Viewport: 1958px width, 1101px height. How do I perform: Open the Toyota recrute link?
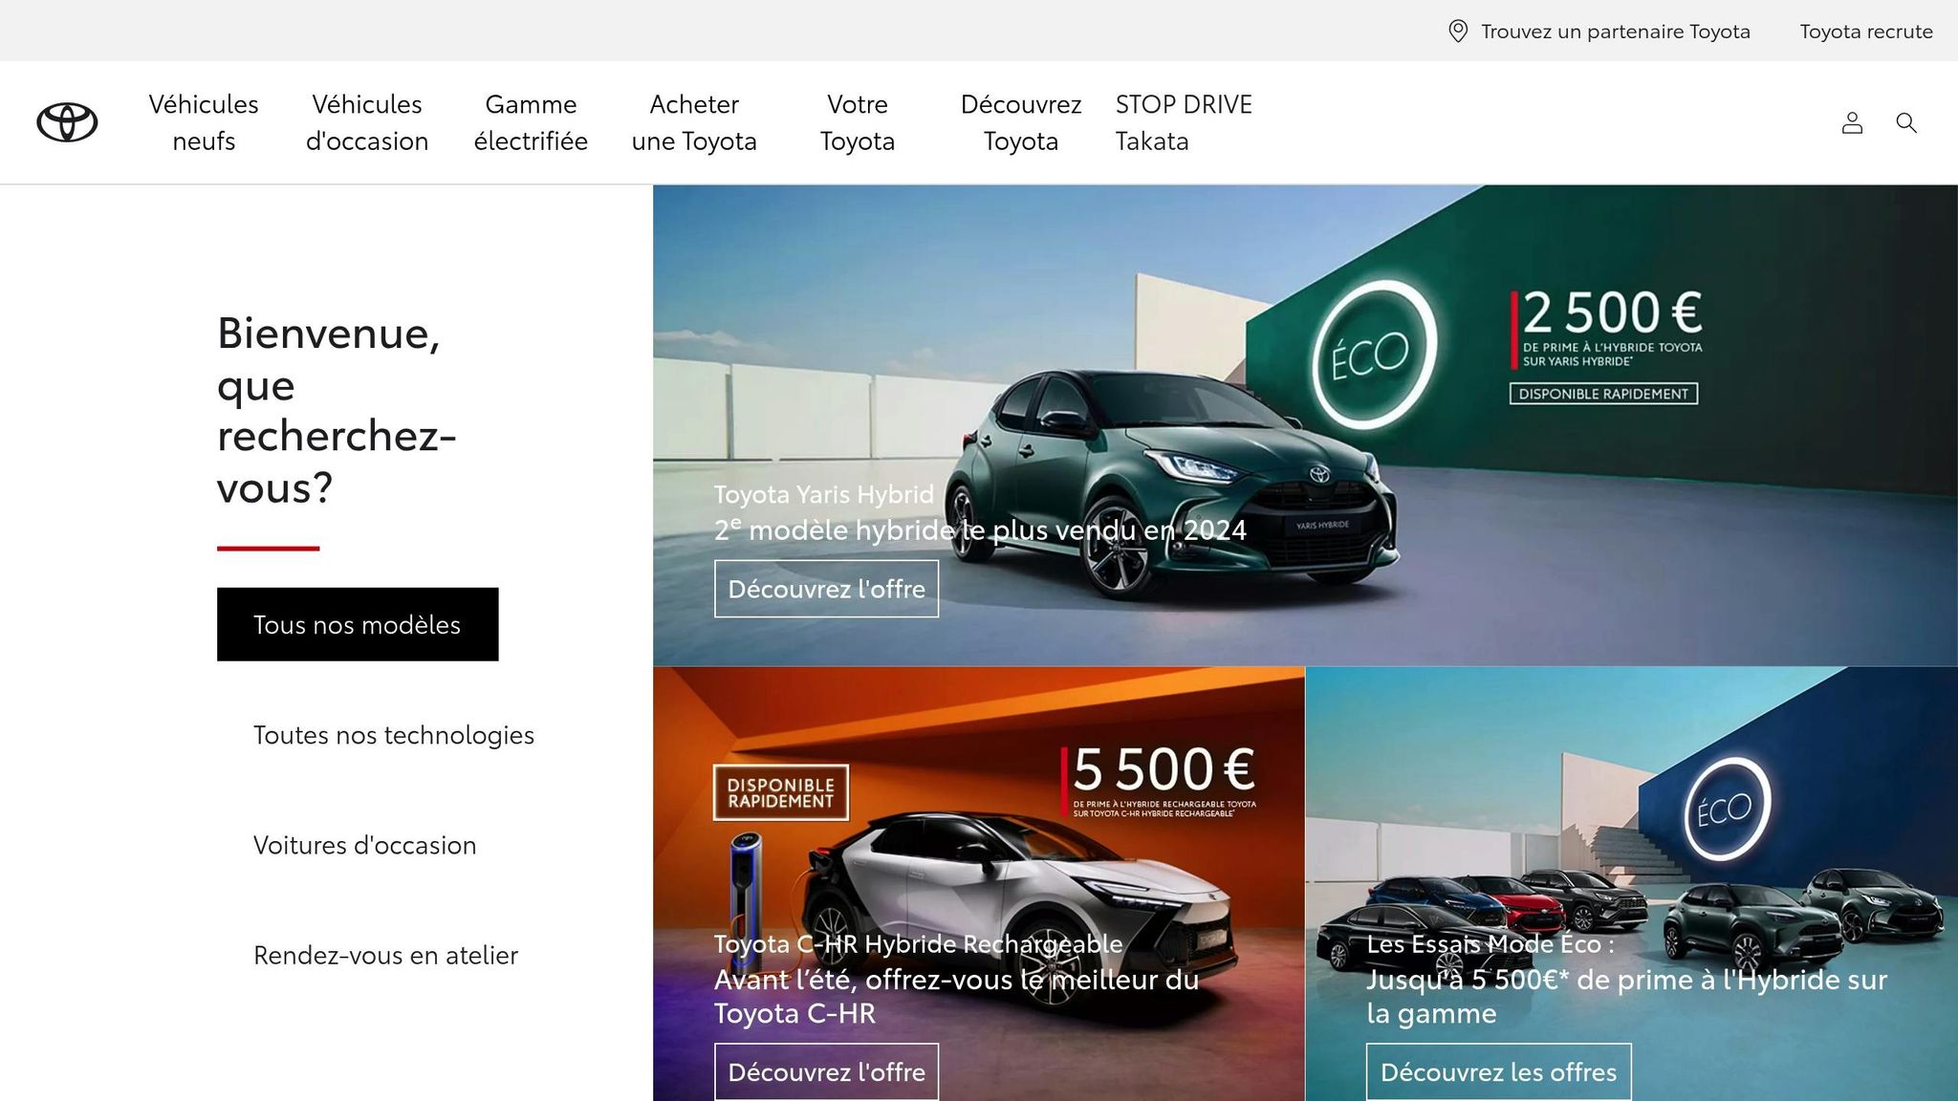point(1866,32)
